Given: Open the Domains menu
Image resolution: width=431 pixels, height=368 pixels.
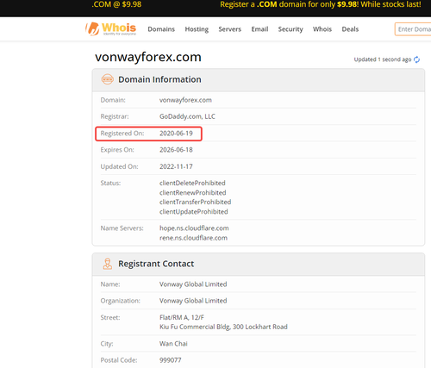Looking at the screenshot, I should click(161, 29).
